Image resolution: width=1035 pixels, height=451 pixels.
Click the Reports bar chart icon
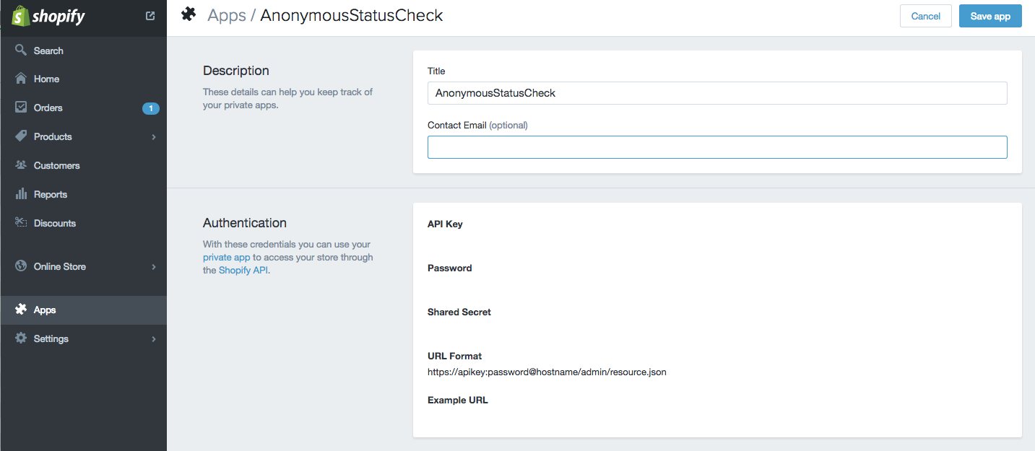click(21, 194)
